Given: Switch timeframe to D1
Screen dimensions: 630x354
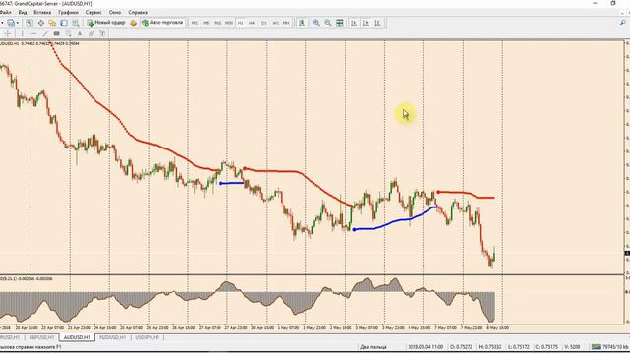Looking at the screenshot, I should [x=264, y=23].
